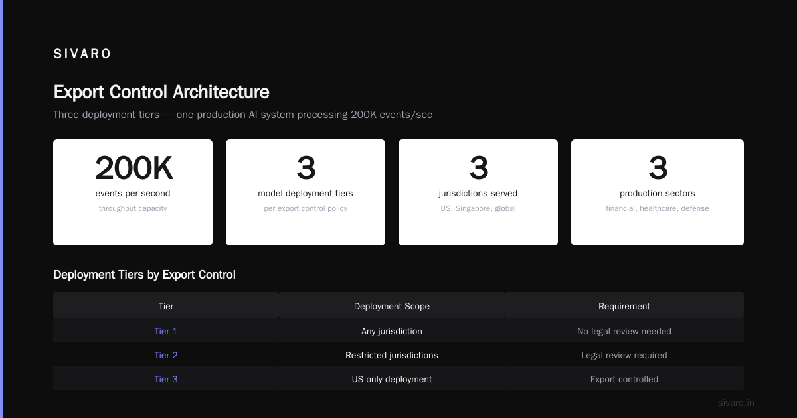This screenshot has width=797, height=418.
Task: Click the 'financial, healthcare, defense' caption
Action: (658, 208)
